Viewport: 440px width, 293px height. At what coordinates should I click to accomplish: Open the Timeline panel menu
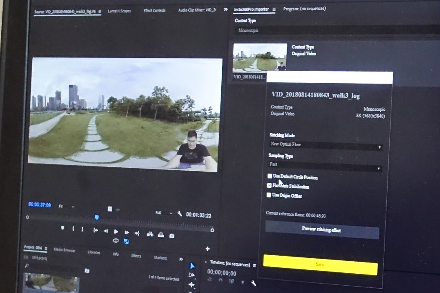(x=254, y=266)
